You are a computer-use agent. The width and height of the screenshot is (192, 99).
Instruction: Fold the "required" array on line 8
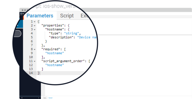35,49
